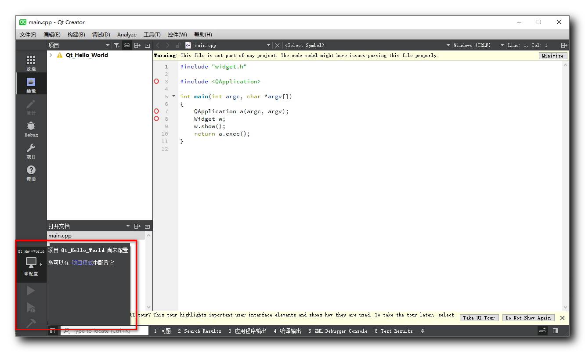The width and height of the screenshot is (585, 352).
Task: Collapse the main function fold arrow on line 5
Action: click(x=173, y=96)
